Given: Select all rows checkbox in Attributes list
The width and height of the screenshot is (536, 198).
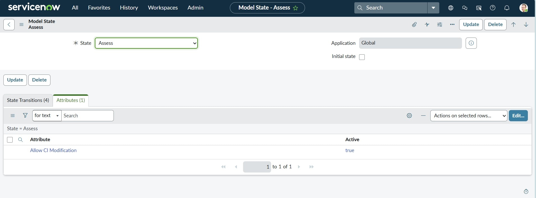Looking at the screenshot, I should pos(10,140).
